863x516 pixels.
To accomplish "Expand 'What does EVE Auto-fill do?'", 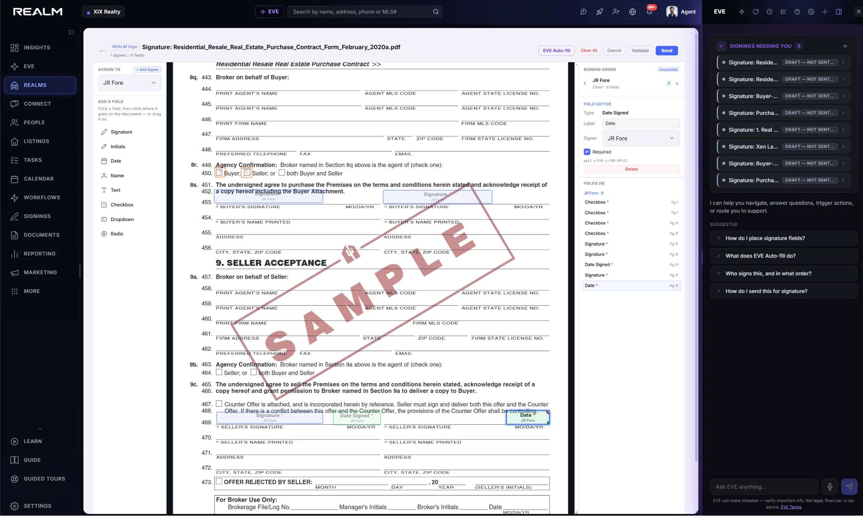I will pos(783,256).
